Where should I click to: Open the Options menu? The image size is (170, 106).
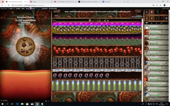click(56, 12)
